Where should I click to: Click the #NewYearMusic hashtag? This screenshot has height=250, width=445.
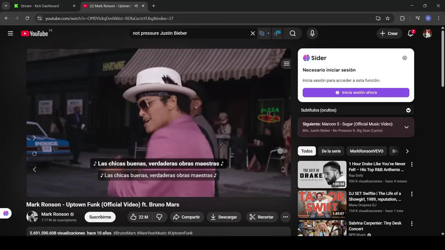152,233
